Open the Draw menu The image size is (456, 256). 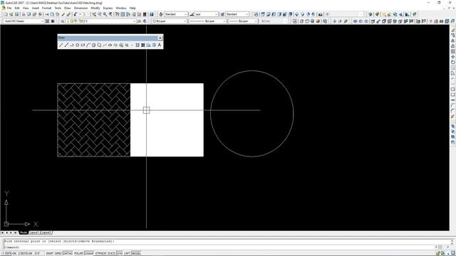[x=68, y=8]
